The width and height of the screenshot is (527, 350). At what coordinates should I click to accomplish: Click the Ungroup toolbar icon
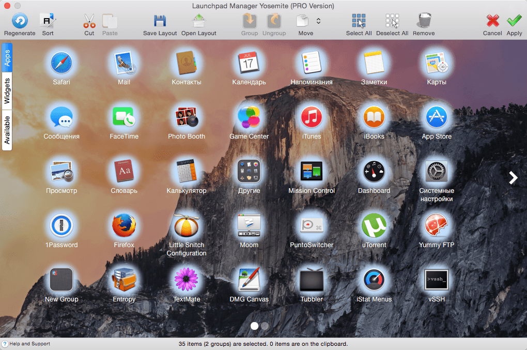click(x=274, y=21)
